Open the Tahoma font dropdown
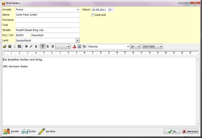This screenshot has width=202, height=138. [128, 47]
